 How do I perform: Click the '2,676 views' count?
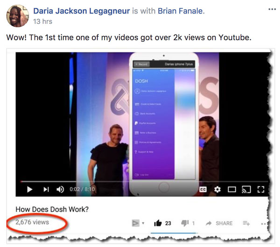32,222
